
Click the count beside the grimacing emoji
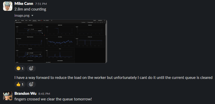pyautogui.click(x=22, y=68)
